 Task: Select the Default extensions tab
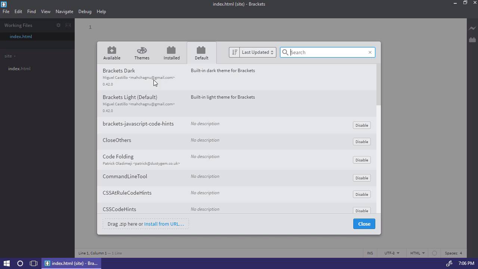click(x=201, y=53)
